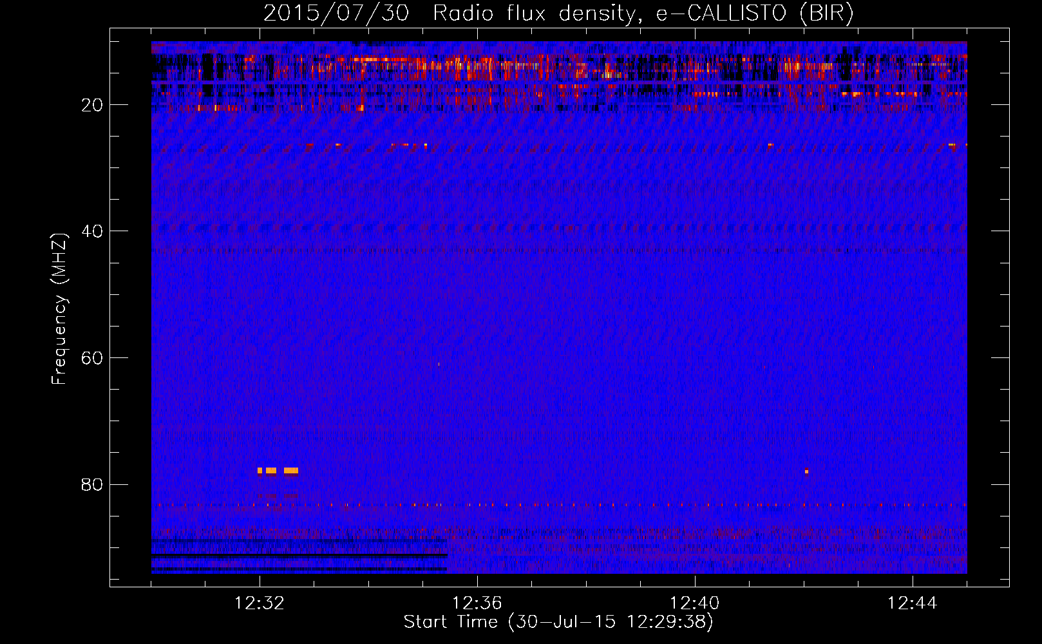Click the 60 MHz frequency tick label
Screen dimensions: 1042x644
92,358
